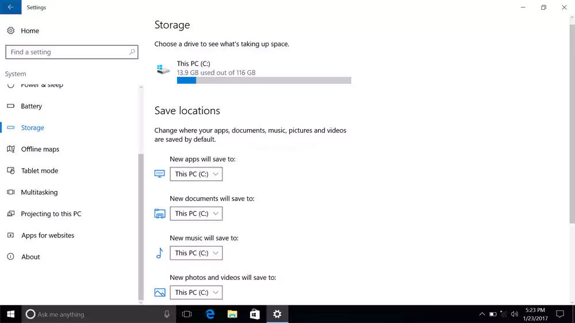The height and width of the screenshot is (323, 575).
Task: Click the C: drive storage usage bar
Action: point(264,81)
